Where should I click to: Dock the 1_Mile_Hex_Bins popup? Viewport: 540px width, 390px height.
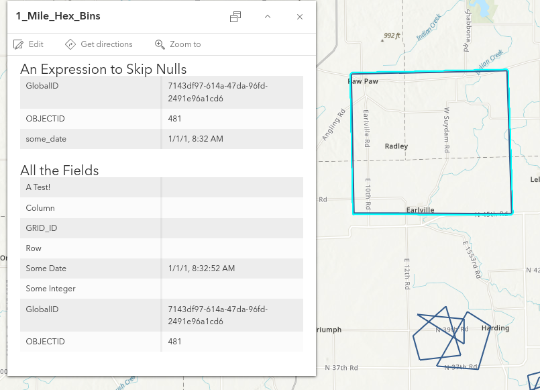(x=235, y=17)
